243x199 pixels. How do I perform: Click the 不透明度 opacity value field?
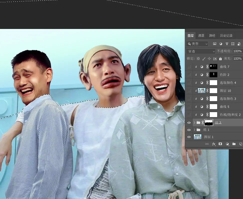237,51
